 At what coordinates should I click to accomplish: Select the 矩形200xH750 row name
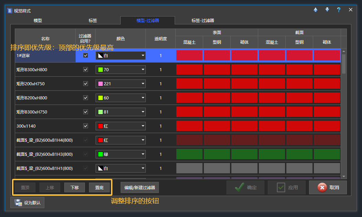coord(31,84)
